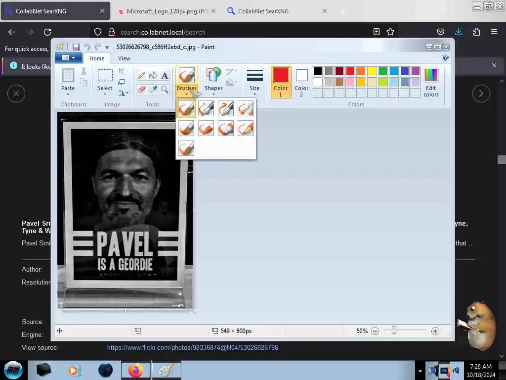Toggle Color 1 as the active color
The width and height of the screenshot is (506, 380).
coord(281,82)
